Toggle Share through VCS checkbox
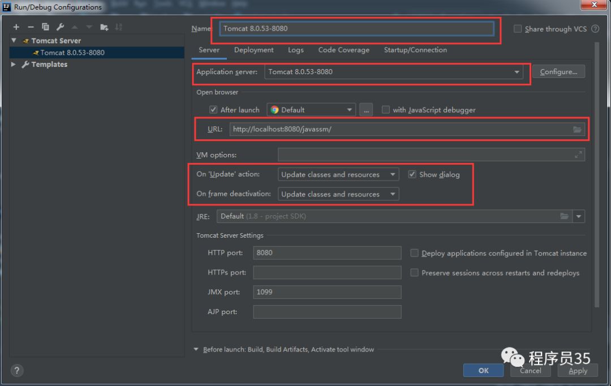Image resolution: width=611 pixels, height=386 pixels. pyautogui.click(x=518, y=29)
